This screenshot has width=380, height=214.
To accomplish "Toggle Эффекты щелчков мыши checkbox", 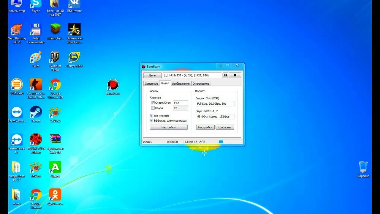I will tap(151, 121).
